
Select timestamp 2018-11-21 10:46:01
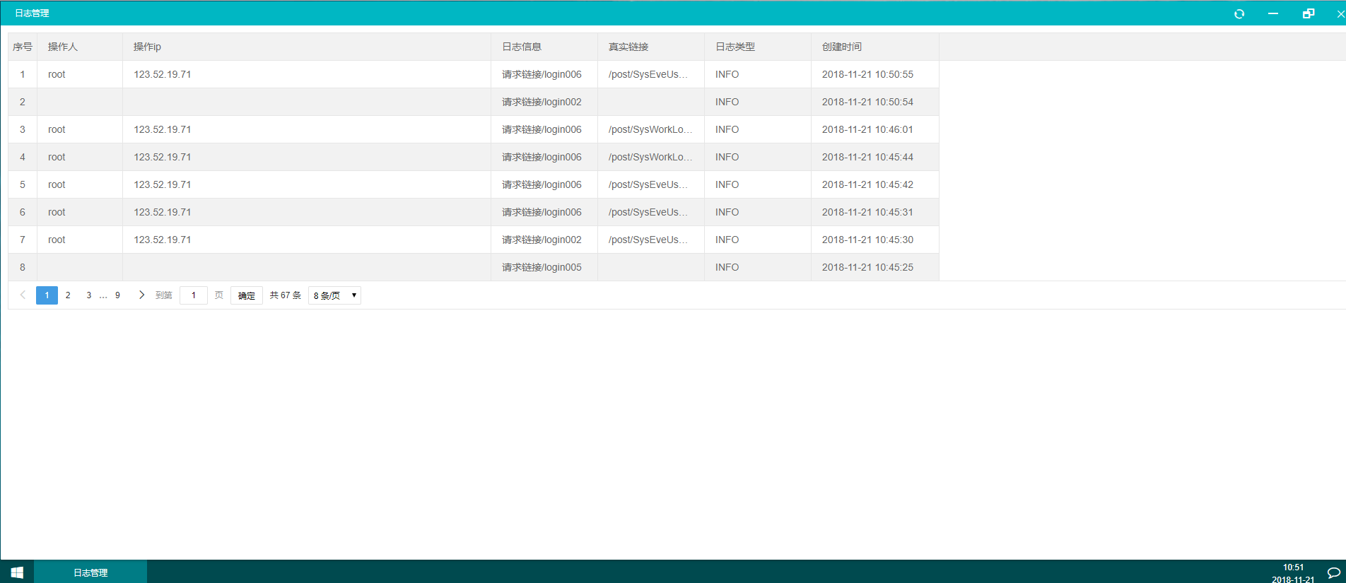pyautogui.click(x=867, y=129)
